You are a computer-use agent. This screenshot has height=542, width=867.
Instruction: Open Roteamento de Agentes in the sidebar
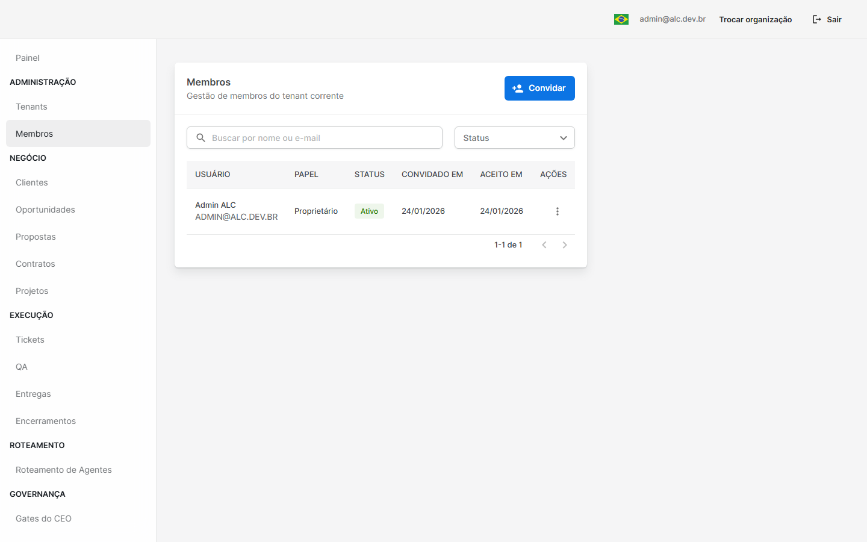78,470
